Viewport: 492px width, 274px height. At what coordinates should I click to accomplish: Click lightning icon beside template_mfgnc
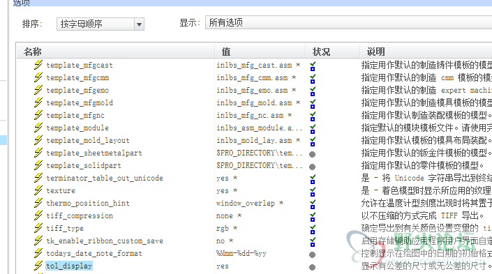(x=38, y=115)
